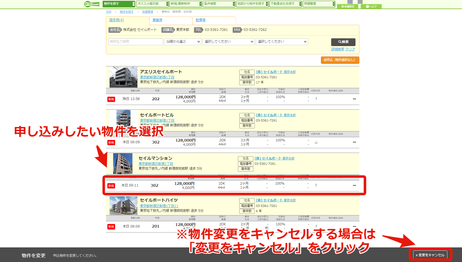Click the アエリスセイルボート building thumbnail

123,77
